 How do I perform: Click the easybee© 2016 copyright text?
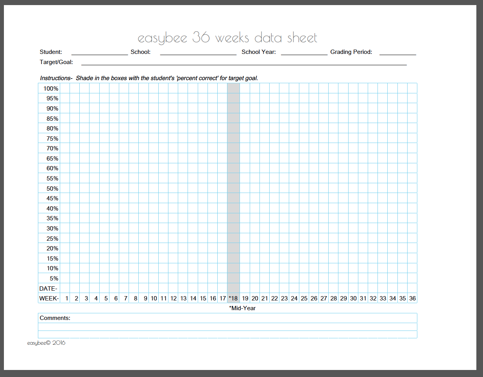(x=45, y=343)
